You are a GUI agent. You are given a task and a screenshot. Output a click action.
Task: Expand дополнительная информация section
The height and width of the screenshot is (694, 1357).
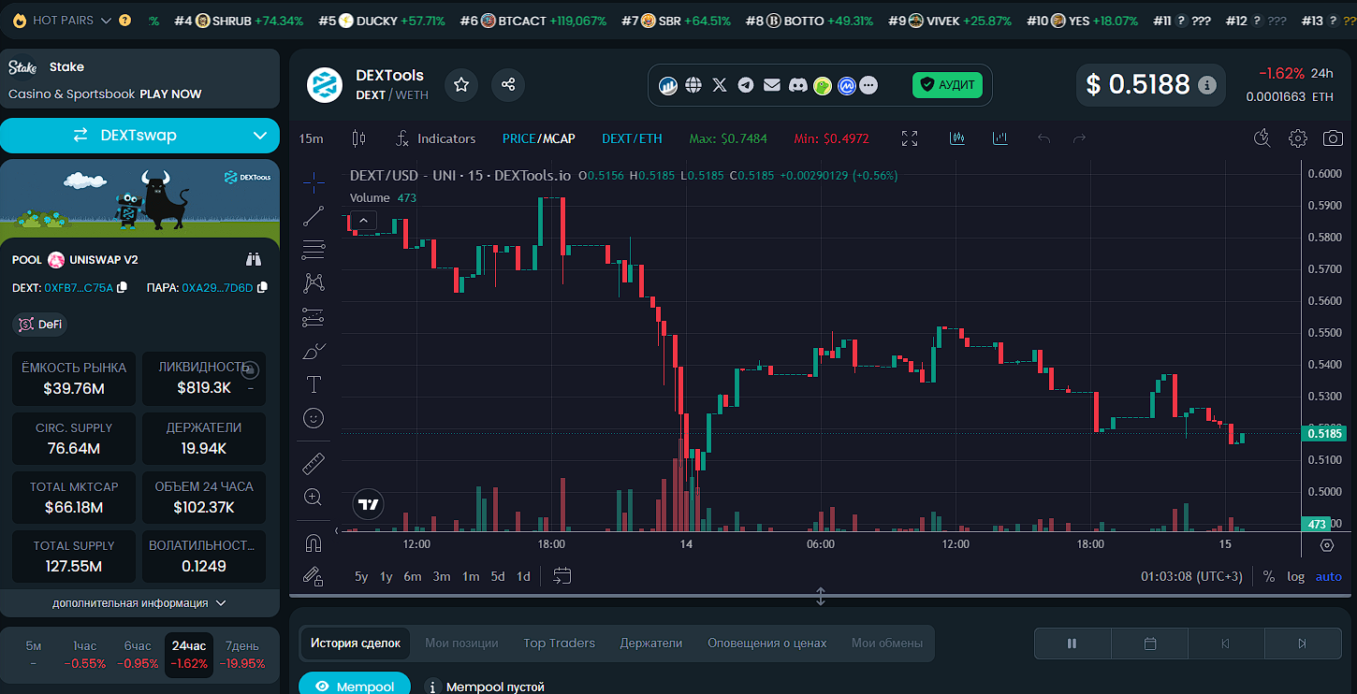tap(139, 603)
